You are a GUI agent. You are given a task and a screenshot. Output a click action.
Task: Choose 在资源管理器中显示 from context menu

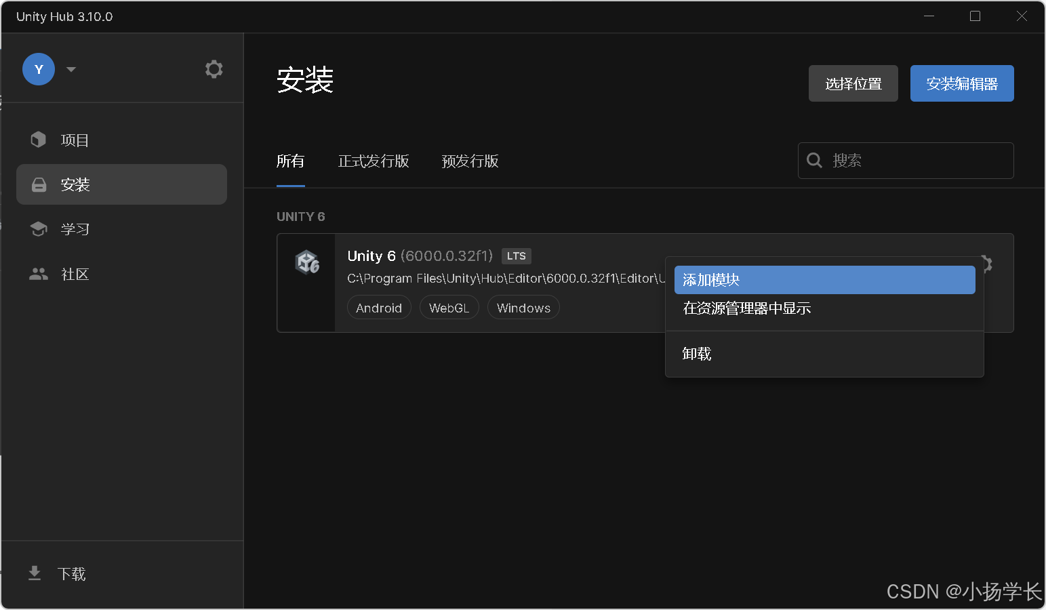point(825,308)
